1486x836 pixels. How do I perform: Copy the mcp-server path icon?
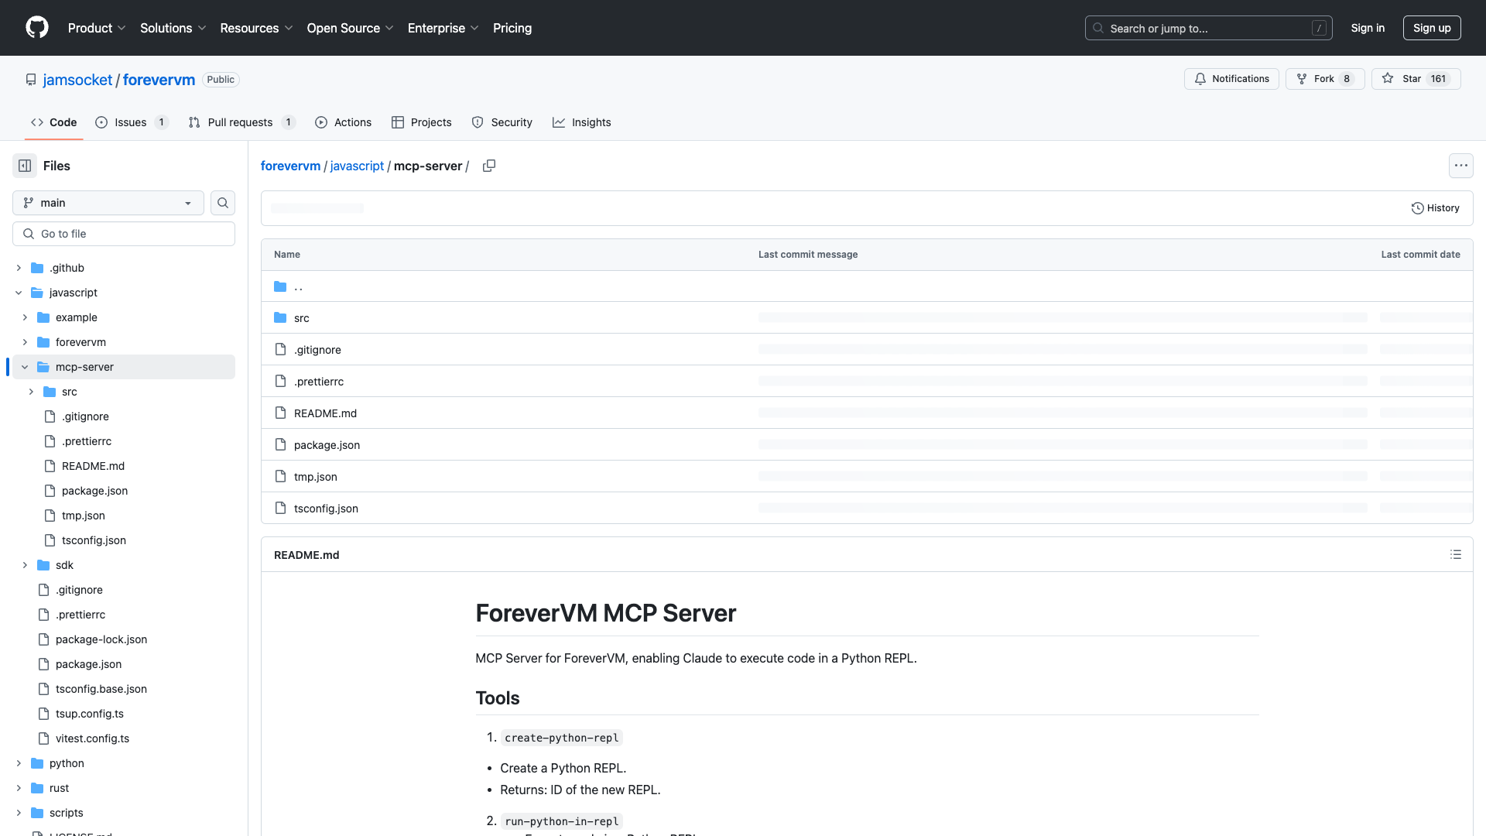coord(488,166)
